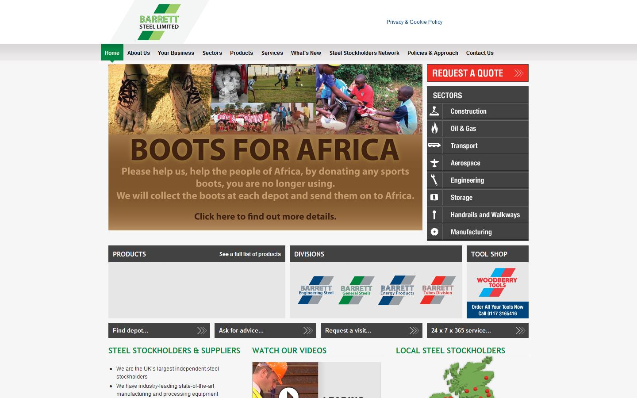Image resolution: width=637 pixels, height=398 pixels.
Task: Expand Ask for advice options
Action: pos(307,330)
